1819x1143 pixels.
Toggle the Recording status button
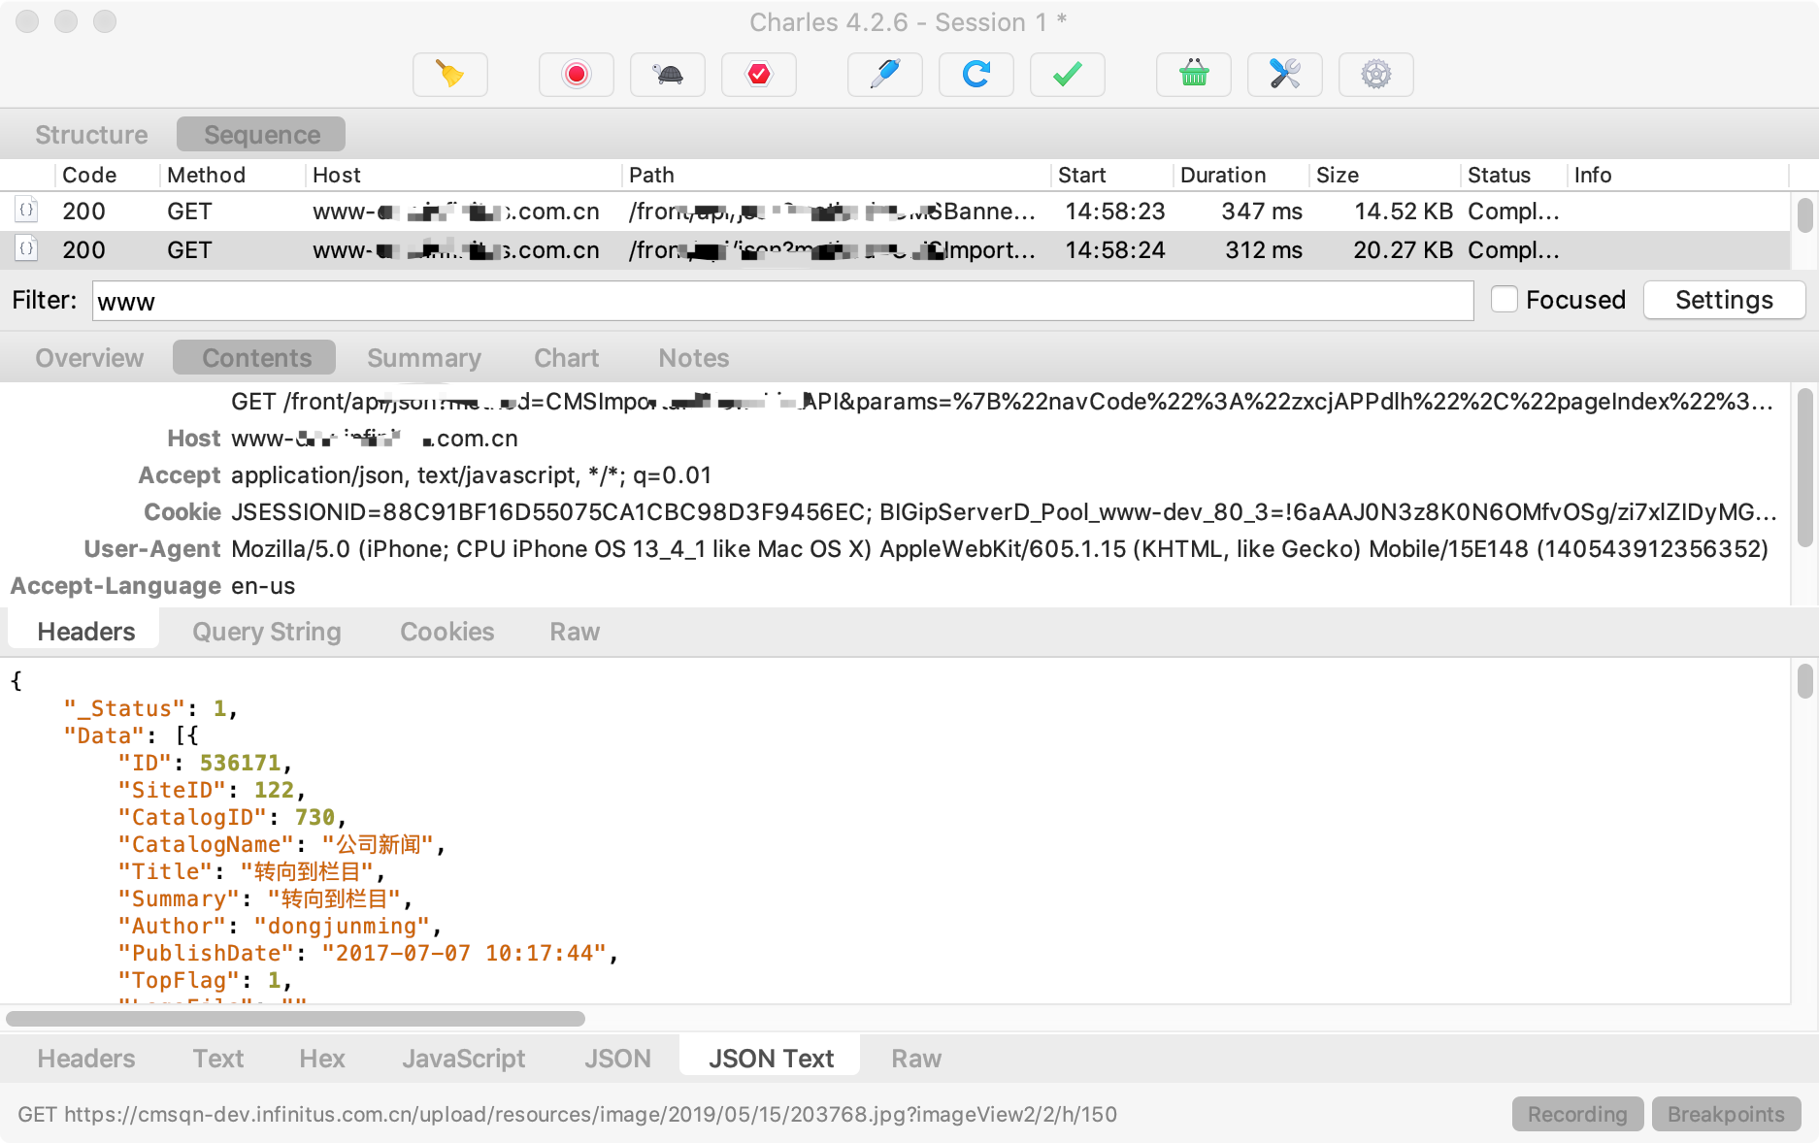pos(1576,1114)
